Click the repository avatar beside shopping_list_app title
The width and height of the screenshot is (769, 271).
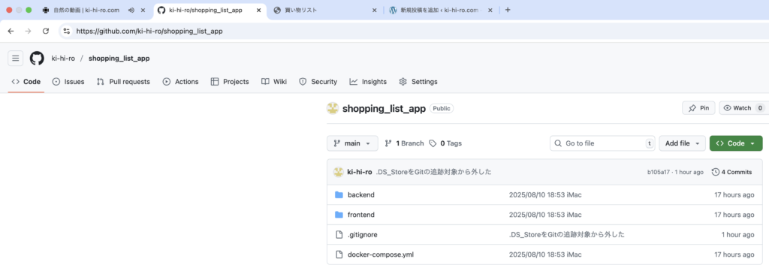click(x=333, y=108)
